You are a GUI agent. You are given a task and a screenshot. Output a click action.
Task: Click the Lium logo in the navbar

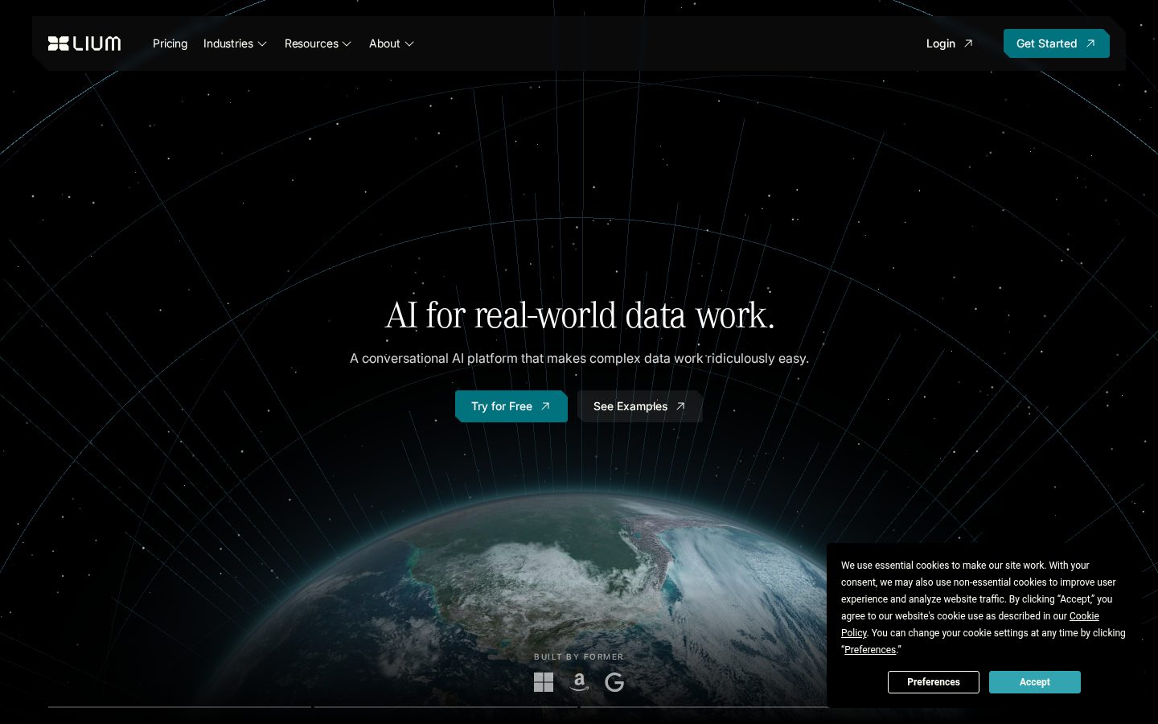[84, 43]
